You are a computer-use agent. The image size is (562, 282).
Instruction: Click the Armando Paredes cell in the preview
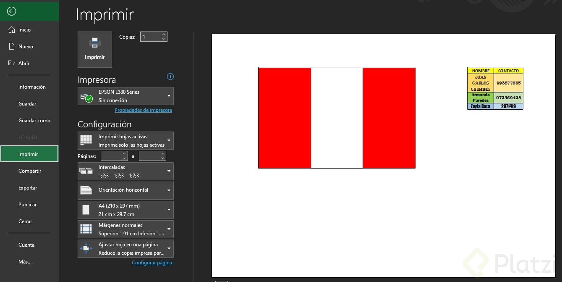pyautogui.click(x=481, y=98)
